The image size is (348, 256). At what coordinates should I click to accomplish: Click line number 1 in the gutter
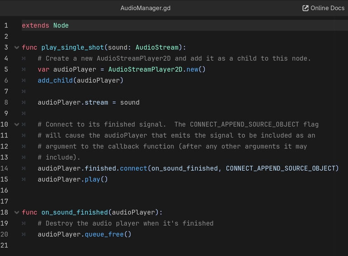coord(6,25)
